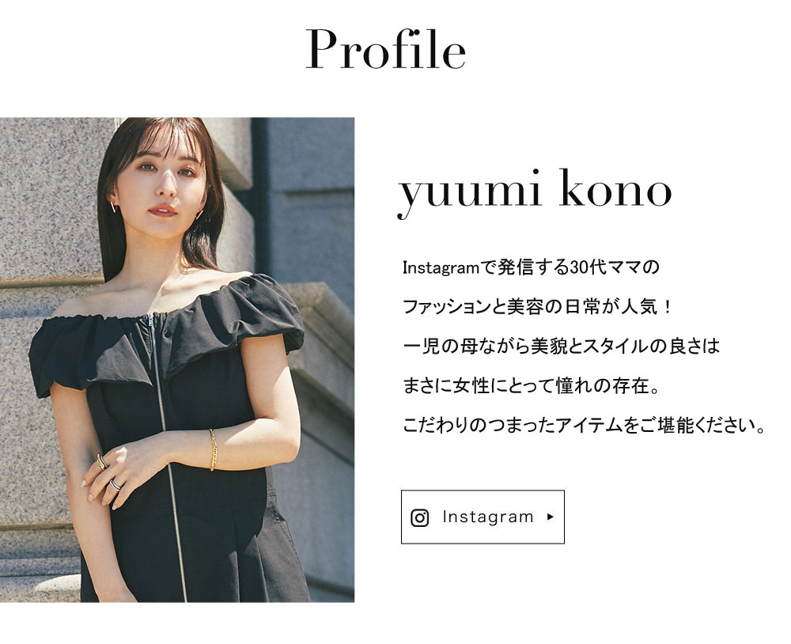Click the granite wall behind the model

coord(45,202)
